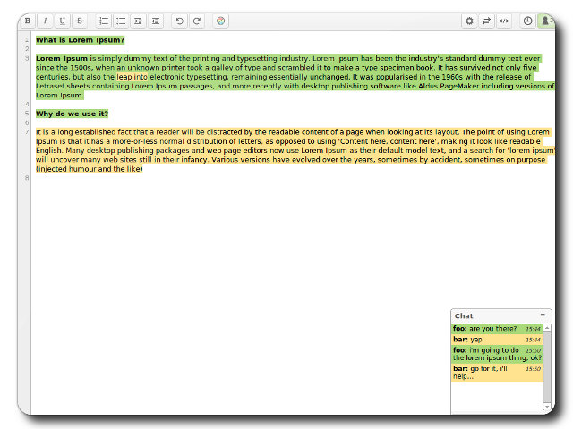Increase indent of the line
The width and height of the screenshot is (573, 429).
(x=138, y=21)
